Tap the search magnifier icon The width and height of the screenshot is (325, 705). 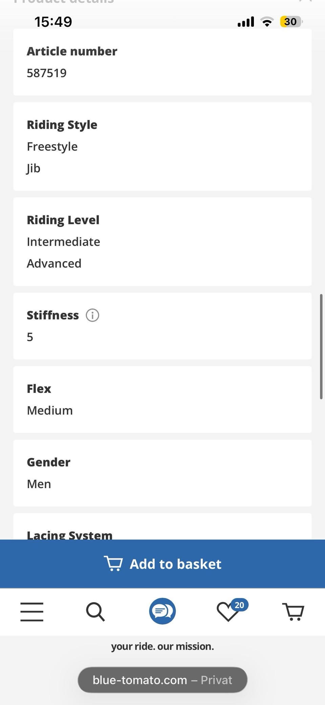point(95,612)
